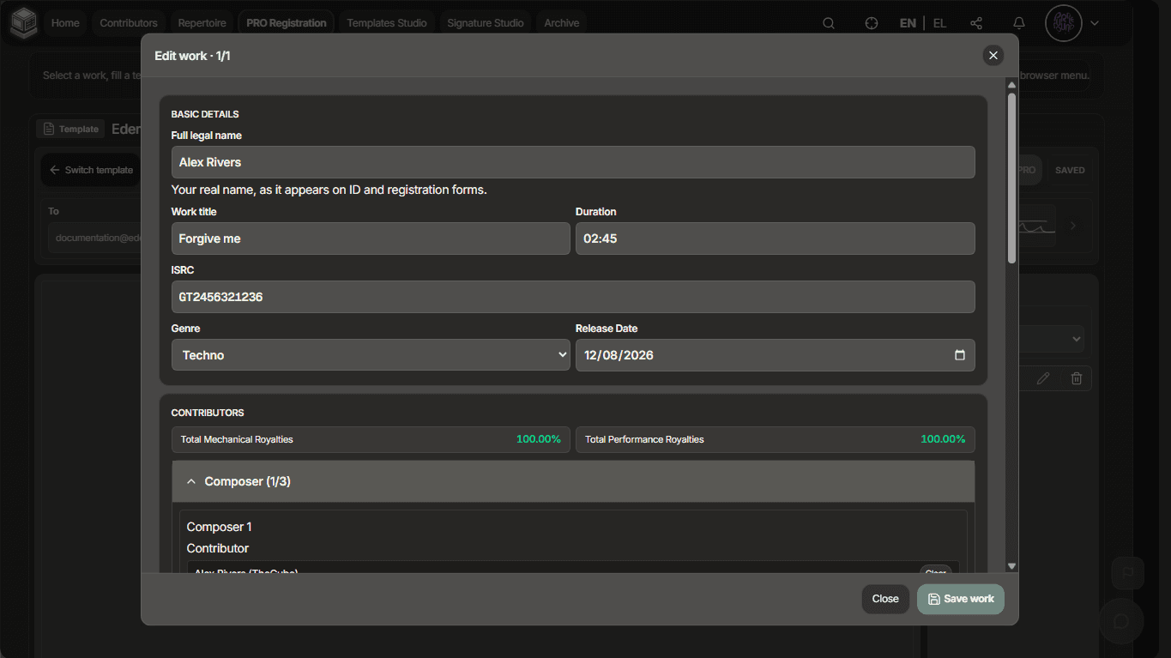The height and width of the screenshot is (658, 1171).
Task: Click the trash delete icon behind dialog
Action: [1077, 378]
